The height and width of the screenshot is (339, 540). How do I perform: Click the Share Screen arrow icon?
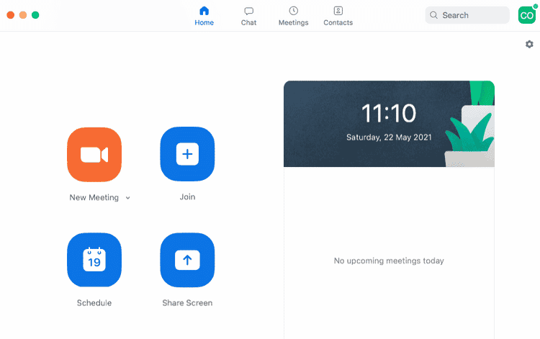pos(187,260)
